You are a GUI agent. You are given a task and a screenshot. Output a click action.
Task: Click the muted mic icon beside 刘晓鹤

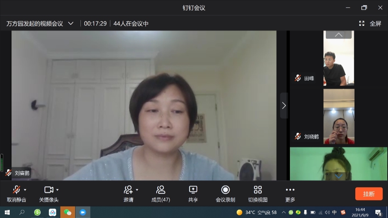[298, 136]
